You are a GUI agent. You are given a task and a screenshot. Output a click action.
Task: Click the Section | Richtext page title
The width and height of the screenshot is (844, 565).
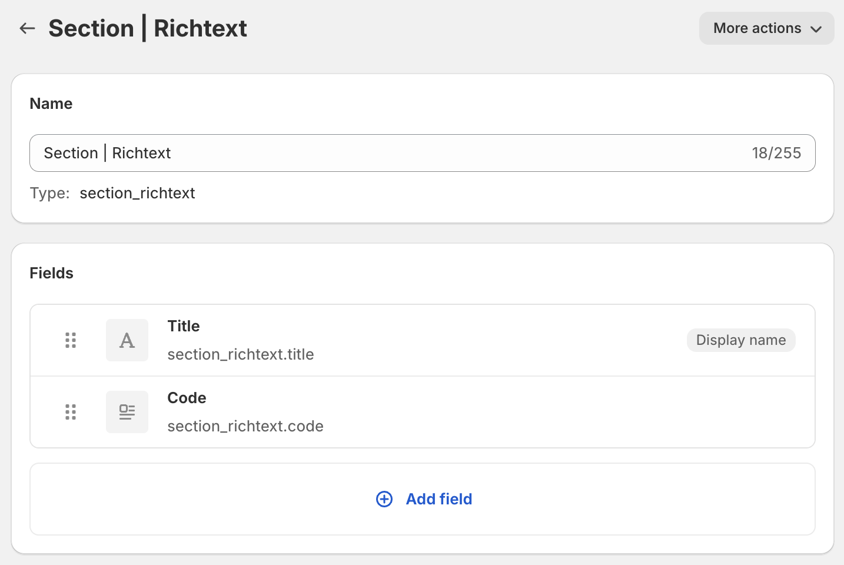pos(148,28)
